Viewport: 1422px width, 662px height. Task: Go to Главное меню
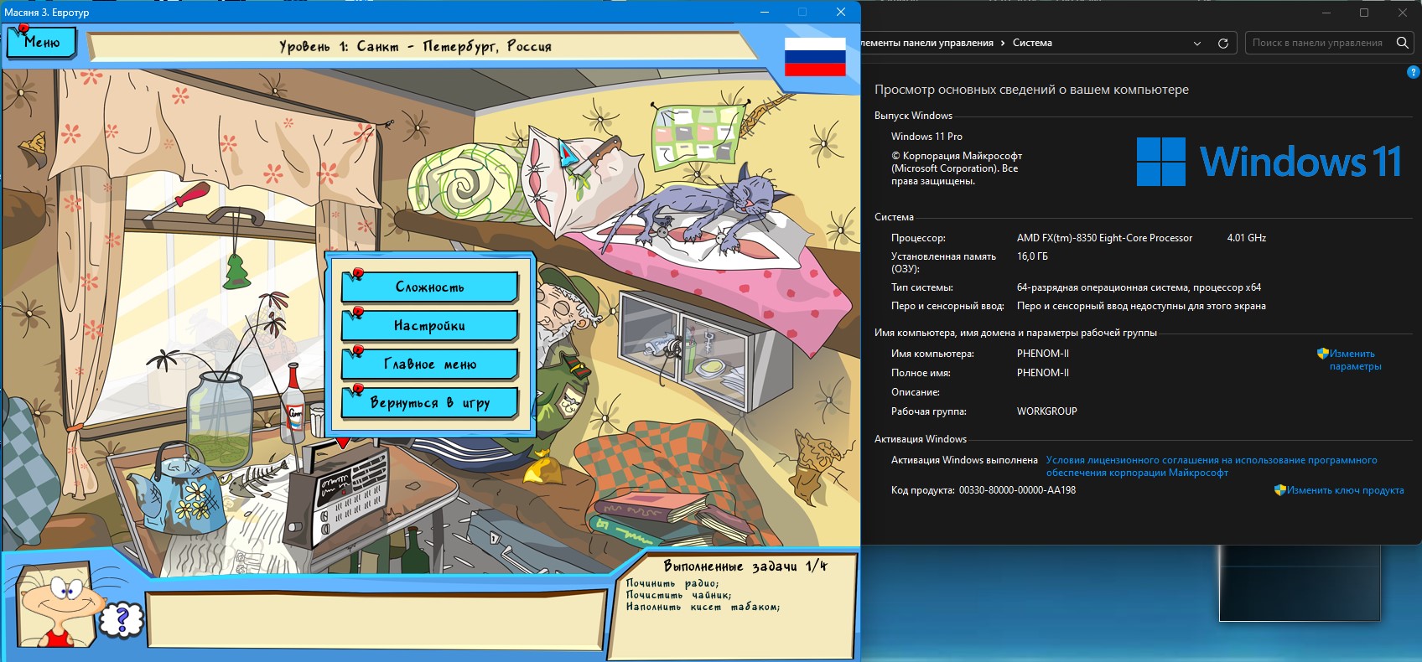click(x=429, y=365)
